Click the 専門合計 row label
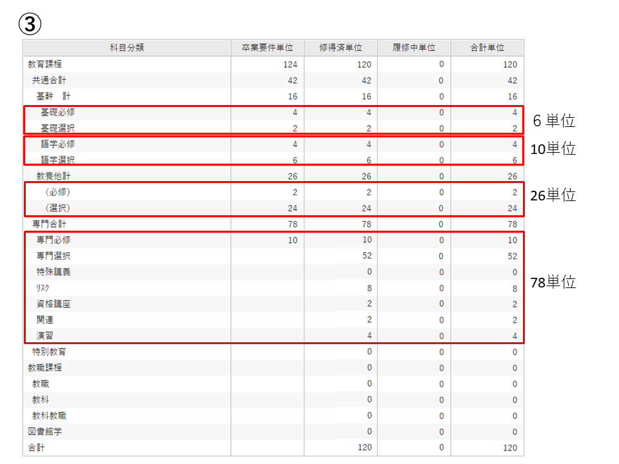This screenshot has width=619, height=464. click(x=49, y=224)
